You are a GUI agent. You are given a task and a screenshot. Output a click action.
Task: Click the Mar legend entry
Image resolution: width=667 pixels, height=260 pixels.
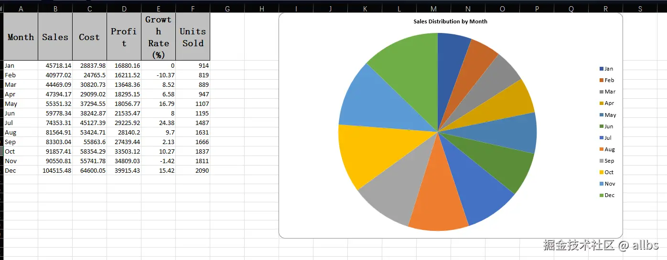point(607,92)
